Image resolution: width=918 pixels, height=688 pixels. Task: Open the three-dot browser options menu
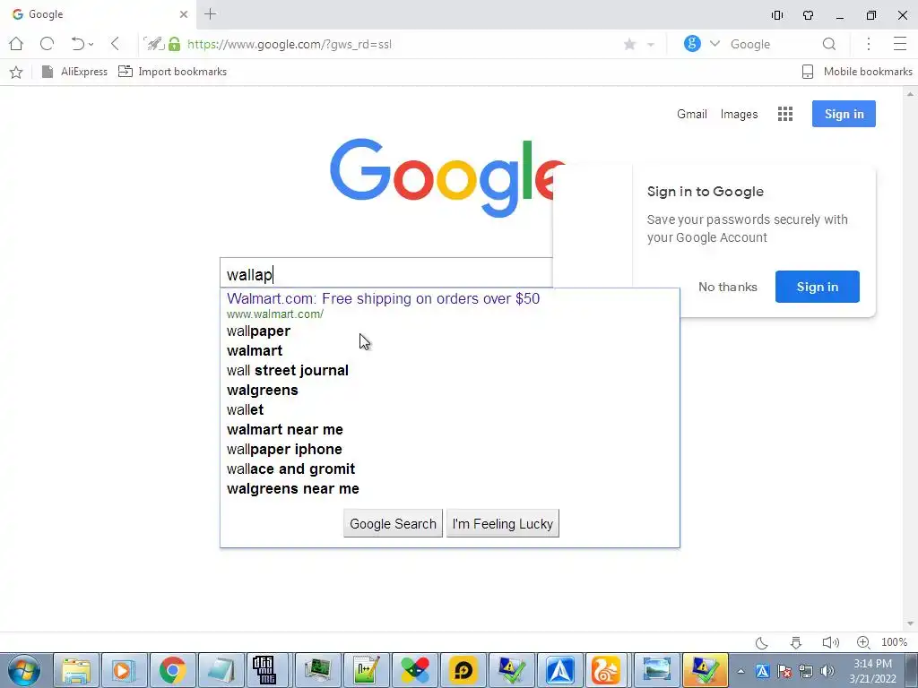pos(869,44)
